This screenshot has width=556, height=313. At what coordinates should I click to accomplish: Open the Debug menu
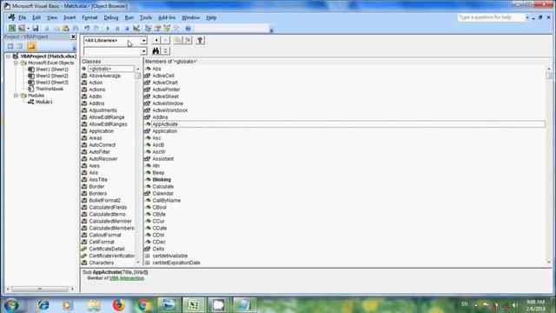pos(111,17)
